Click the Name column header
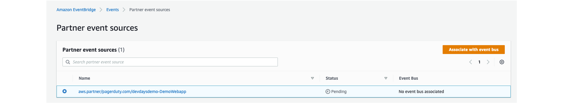This screenshot has width=563, height=103. pos(84,78)
